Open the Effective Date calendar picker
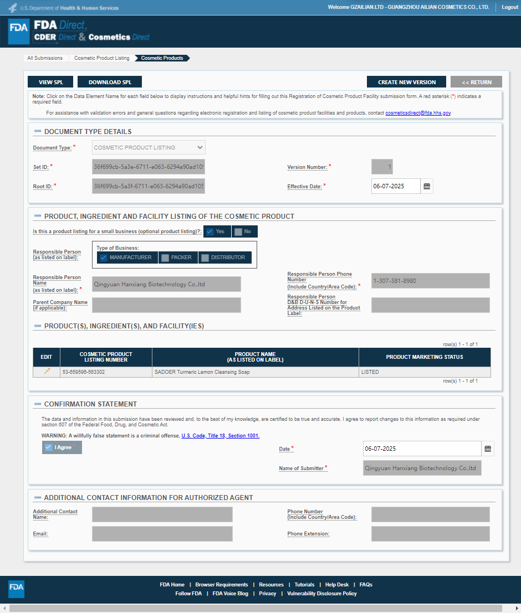This screenshot has width=521, height=613. pyautogui.click(x=427, y=187)
